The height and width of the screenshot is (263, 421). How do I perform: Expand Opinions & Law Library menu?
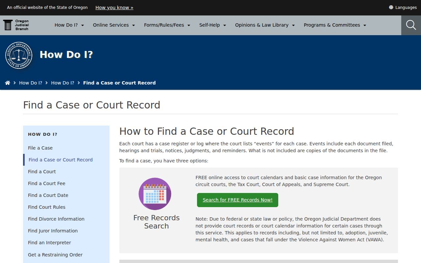pyautogui.click(x=265, y=25)
